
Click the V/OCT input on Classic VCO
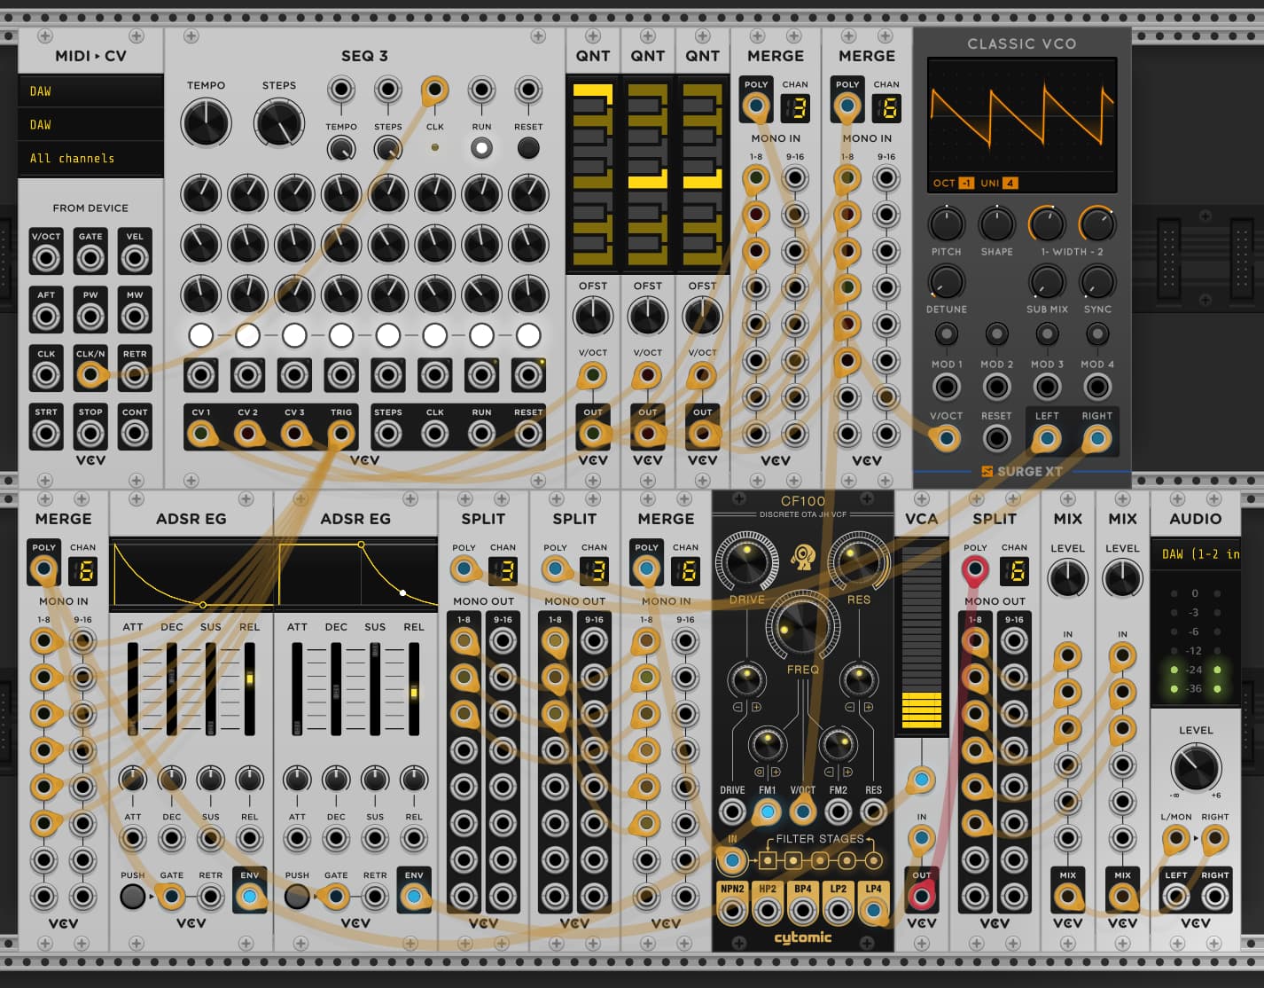pyautogui.click(x=947, y=438)
